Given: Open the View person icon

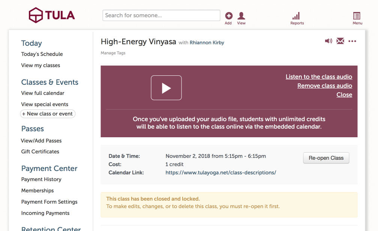Looking at the screenshot, I should click(x=241, y=16).
